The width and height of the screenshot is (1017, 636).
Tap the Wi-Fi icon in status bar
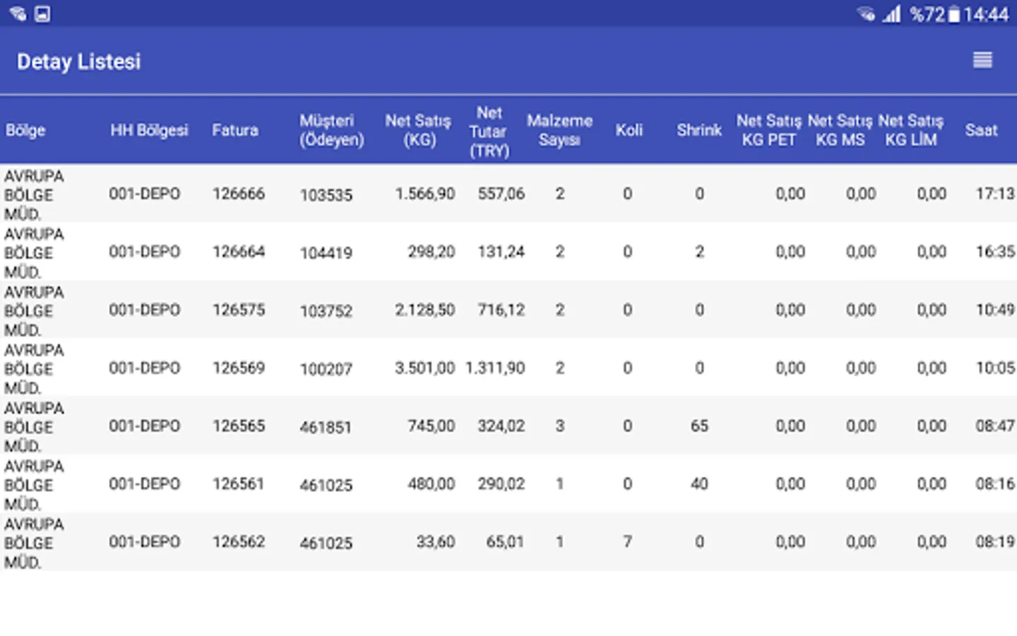865,13
